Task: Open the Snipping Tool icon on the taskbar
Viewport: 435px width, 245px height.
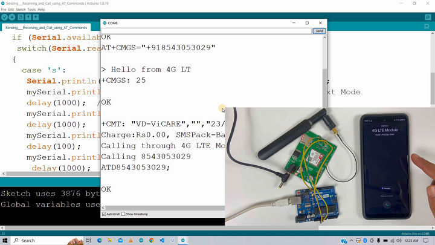Action: pyautogui.click(x=172, y=240)
